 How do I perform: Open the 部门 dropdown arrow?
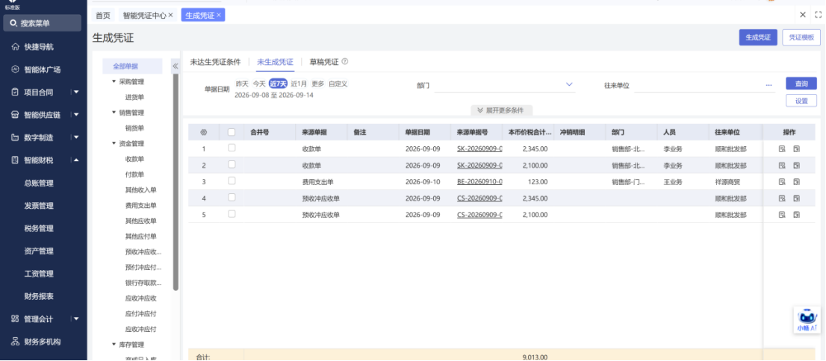coord(569,84)
